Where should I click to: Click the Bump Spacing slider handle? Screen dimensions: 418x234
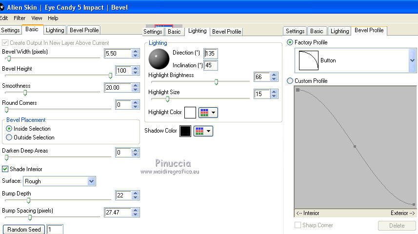(x=30, y=217)
